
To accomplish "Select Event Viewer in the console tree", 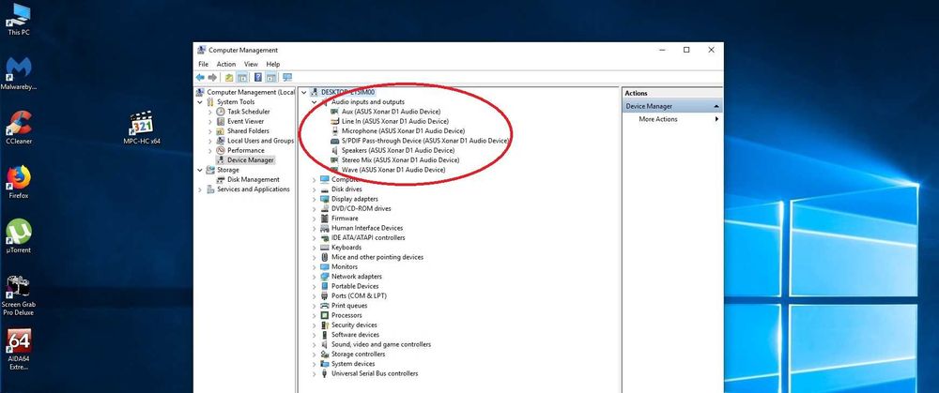I will click(x=245, y=121).
